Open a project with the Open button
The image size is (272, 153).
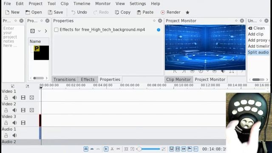coord(34,12)
